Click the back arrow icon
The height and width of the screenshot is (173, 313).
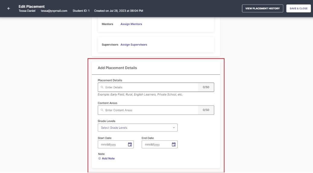click(9, 8)
